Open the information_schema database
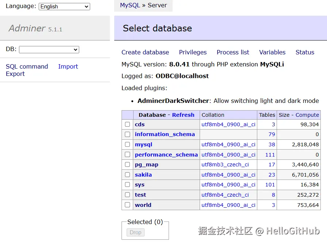 [x=165, y=134]
